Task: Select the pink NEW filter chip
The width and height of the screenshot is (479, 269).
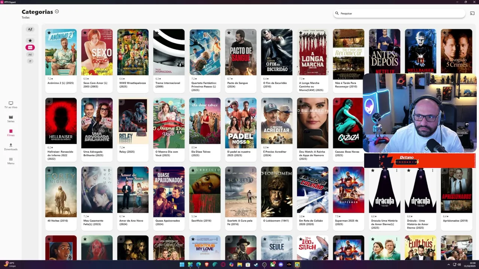Action: (x=30, y=47)
